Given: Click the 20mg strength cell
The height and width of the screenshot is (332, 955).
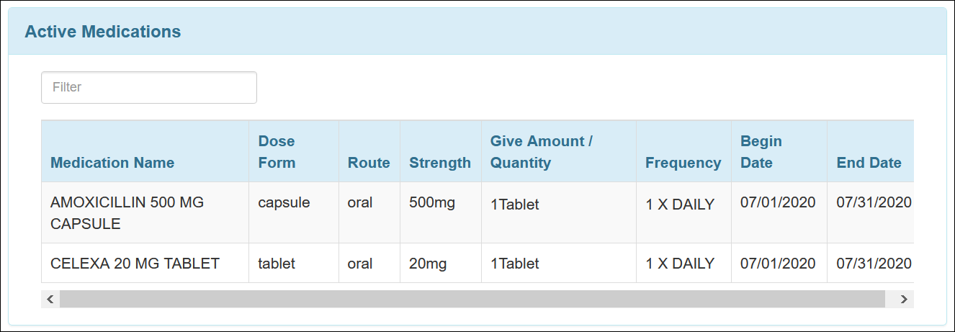Looking at the screenshot, I should 428,264.
